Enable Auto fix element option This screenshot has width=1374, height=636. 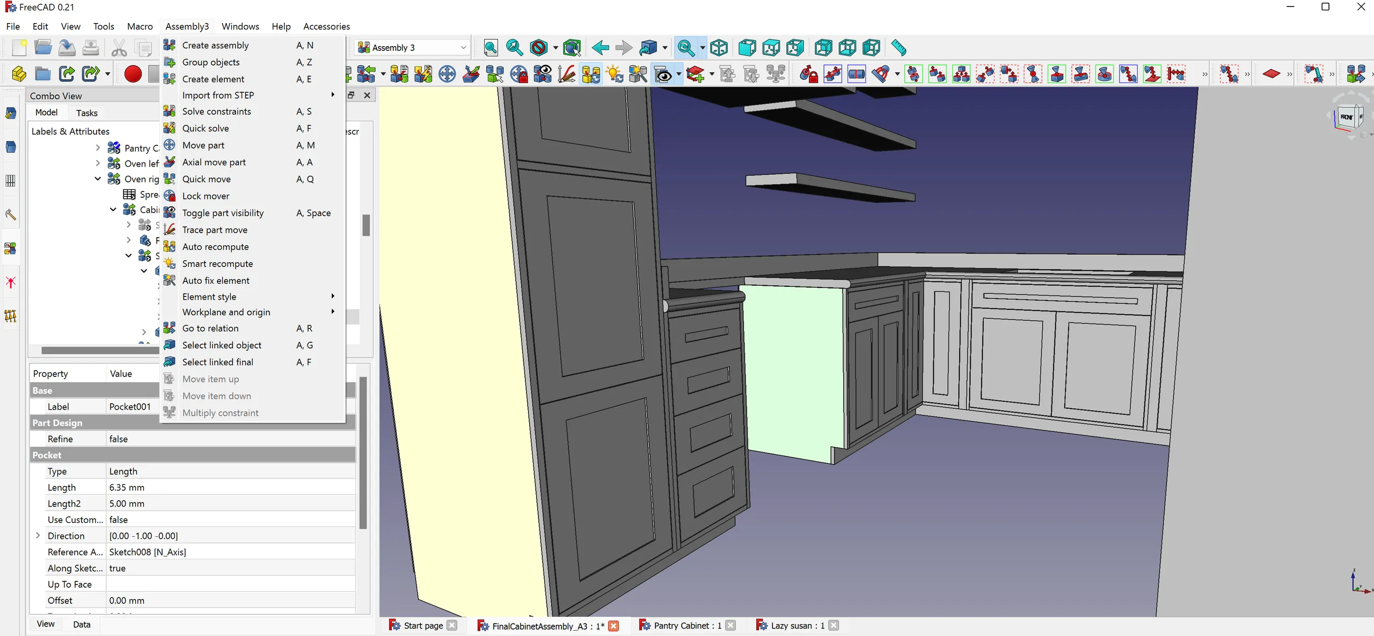click(x=215, y=280)
